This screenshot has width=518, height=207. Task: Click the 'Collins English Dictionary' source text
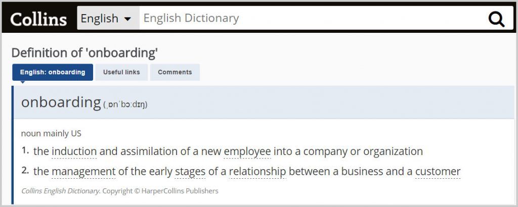pos(60,191)
